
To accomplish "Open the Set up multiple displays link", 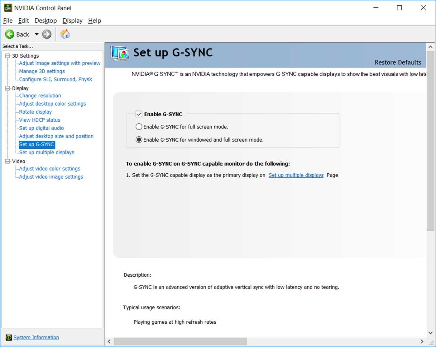I will tap(295, 175).
